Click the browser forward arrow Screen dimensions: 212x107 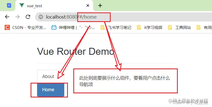pos(17,17)
